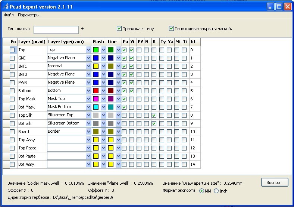Open the Параметры menu
Screen dimensions: 294x207
29,15
